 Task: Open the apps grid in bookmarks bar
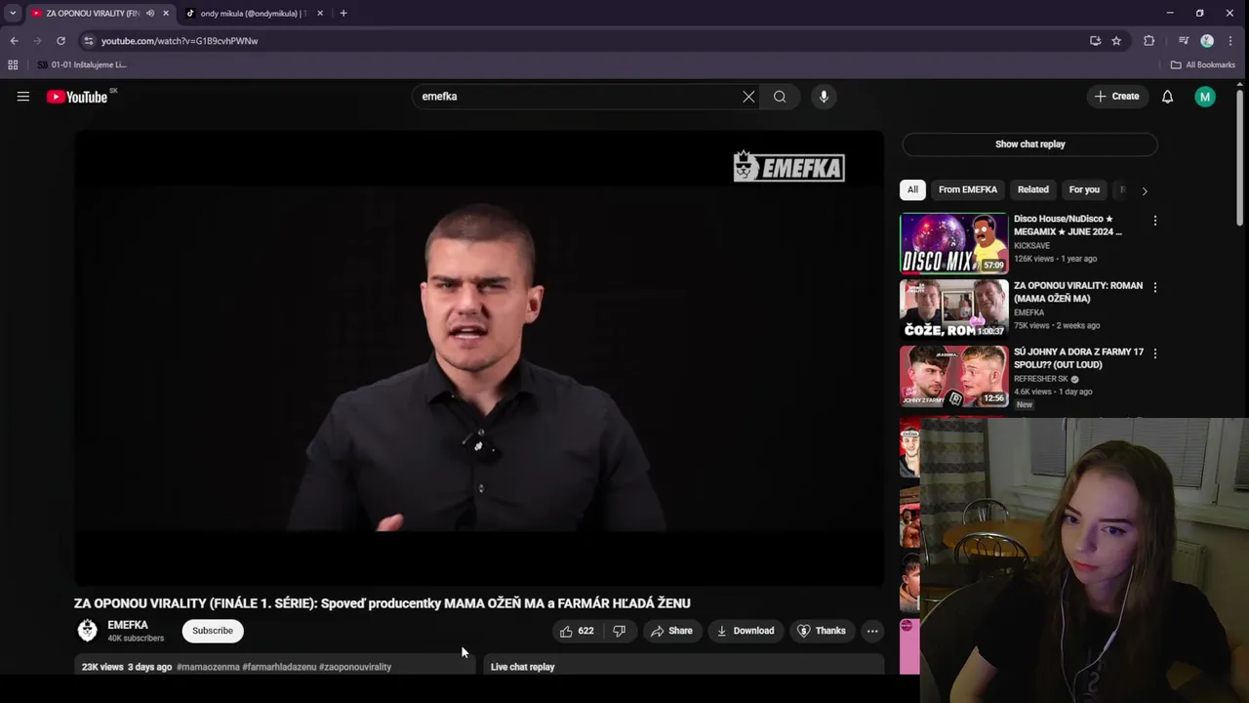pyautogui.click(x=13, y=64)
